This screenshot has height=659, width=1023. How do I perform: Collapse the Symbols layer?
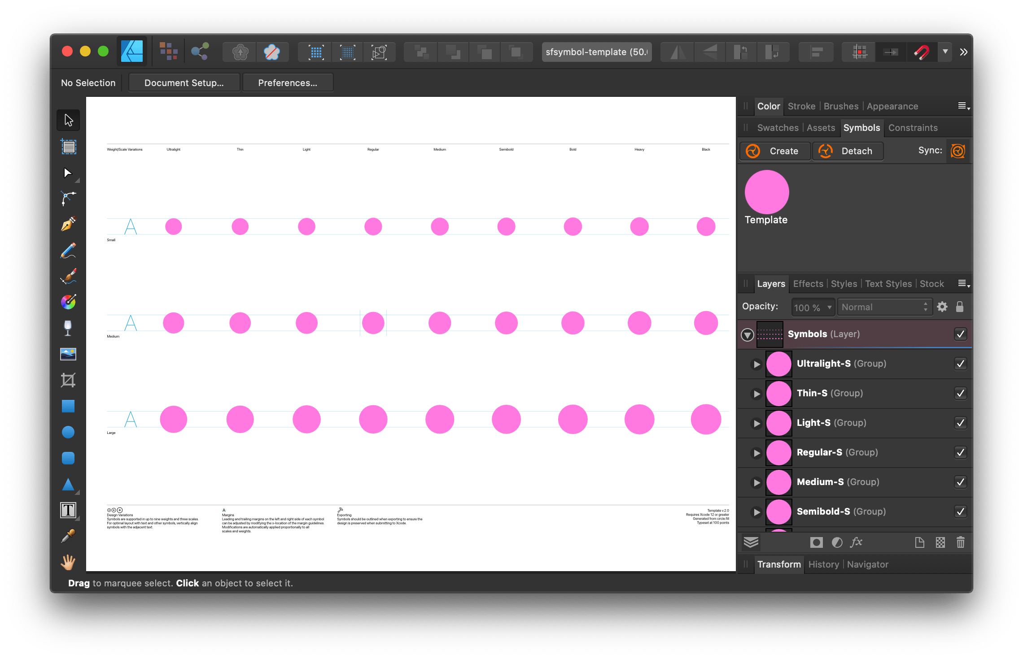(x=747, y=334)
